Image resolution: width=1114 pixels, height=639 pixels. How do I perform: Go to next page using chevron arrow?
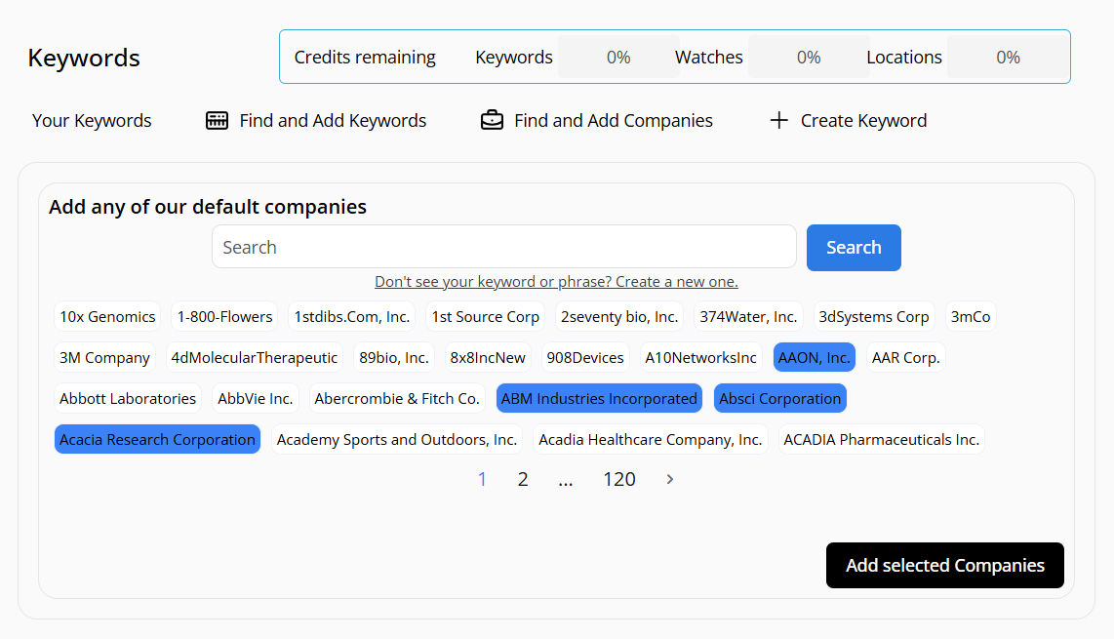tap(670, 479)
